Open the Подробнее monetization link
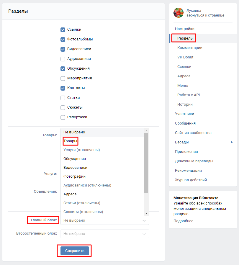 (183, 221)
